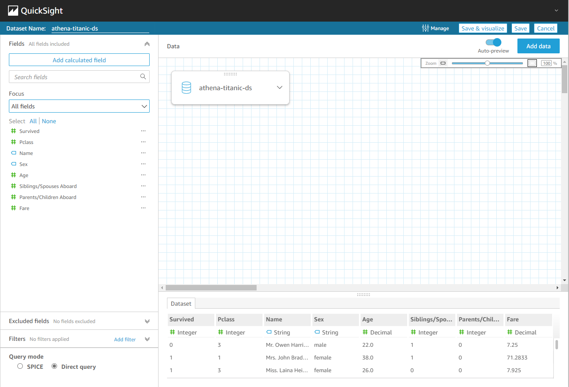The width and height of the screenshot is (569, 387).
Task: Open the options menu for Parents/Children Aboard
Action: [143, 197]
